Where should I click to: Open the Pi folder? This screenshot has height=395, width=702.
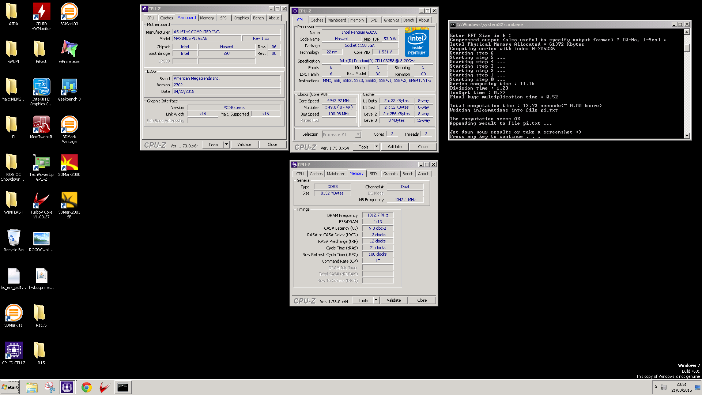click(13, 128)
